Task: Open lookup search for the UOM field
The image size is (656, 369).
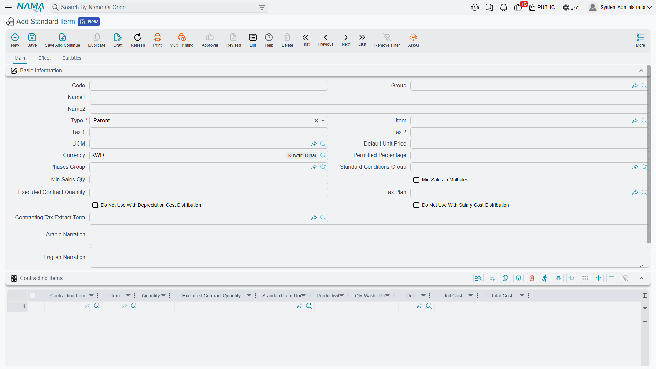Action: [323, 144]
